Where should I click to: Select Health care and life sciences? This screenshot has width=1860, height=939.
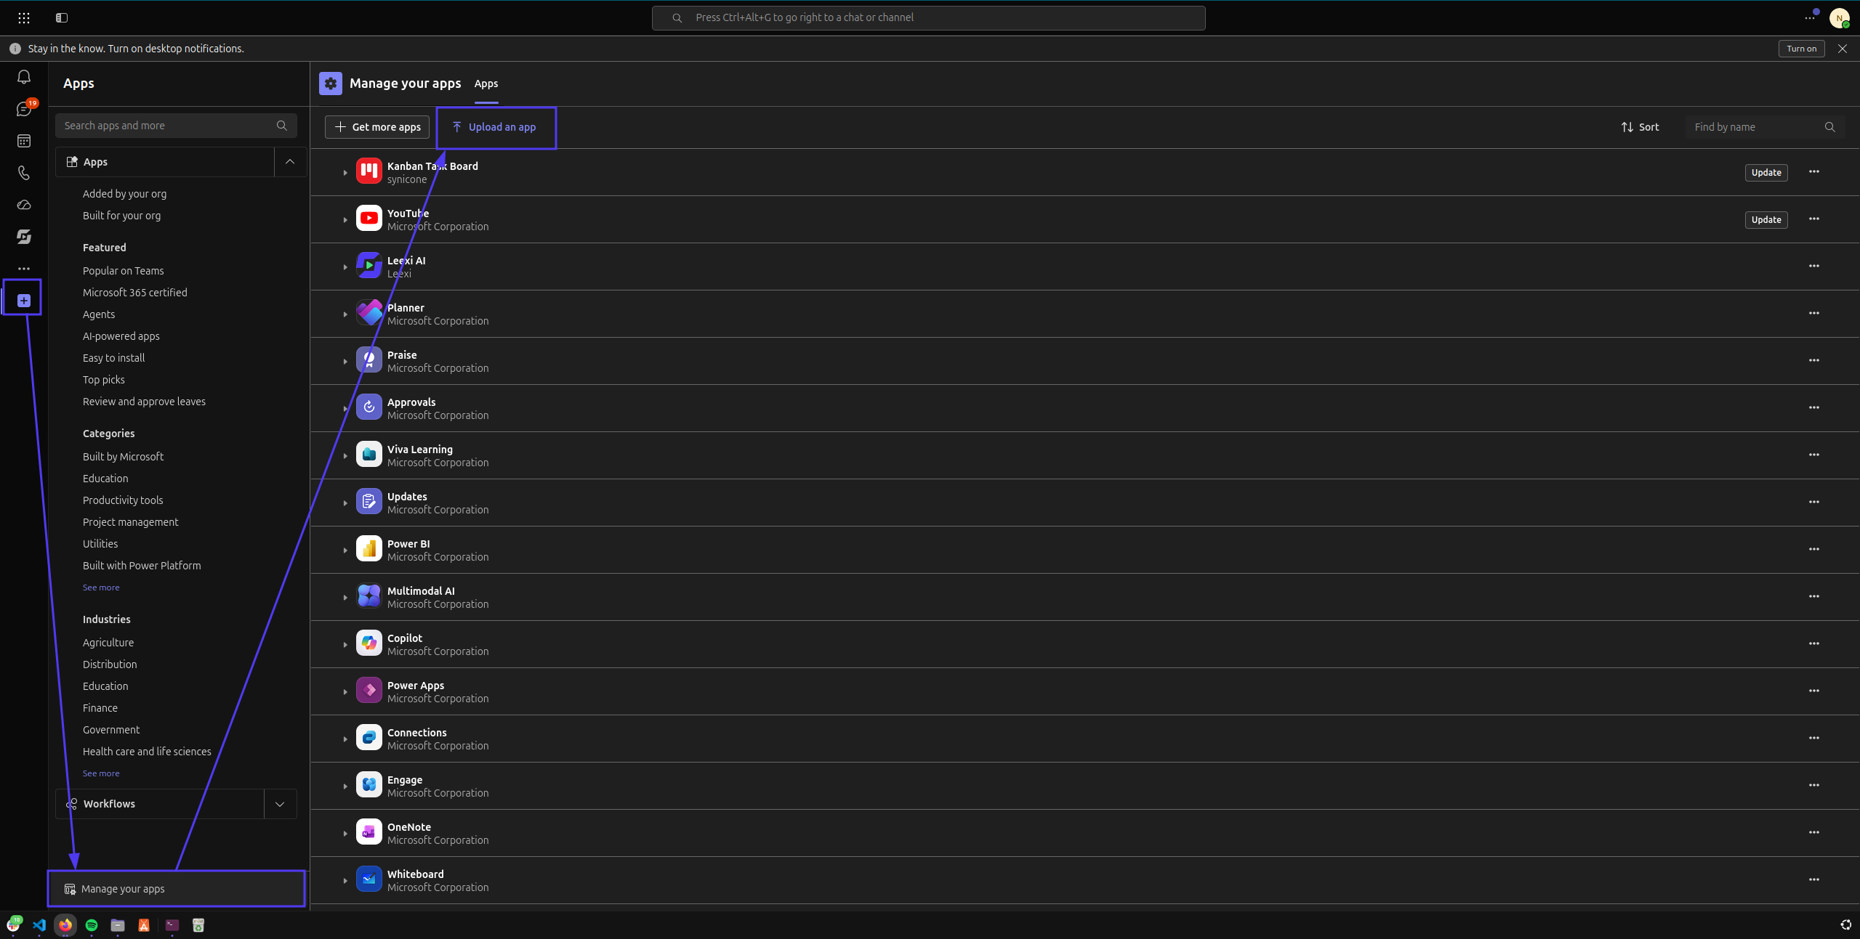pyautogui.click(x=147, y=752)
